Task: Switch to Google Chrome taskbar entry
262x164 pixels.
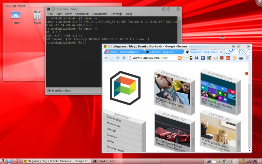Action: coord(57,161)
